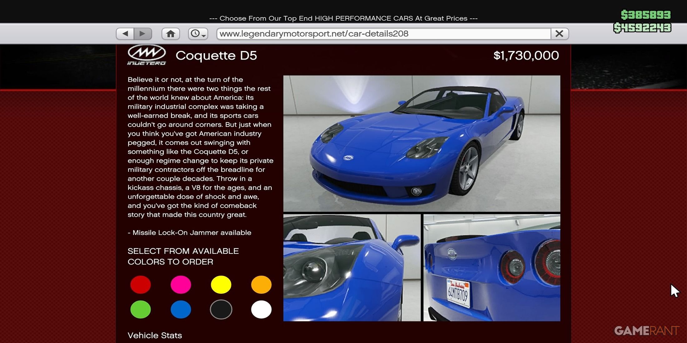Viewport: 687px width, 343px height.
Task: Click the headlight close-up thumbnail
Action: [352, 268]
